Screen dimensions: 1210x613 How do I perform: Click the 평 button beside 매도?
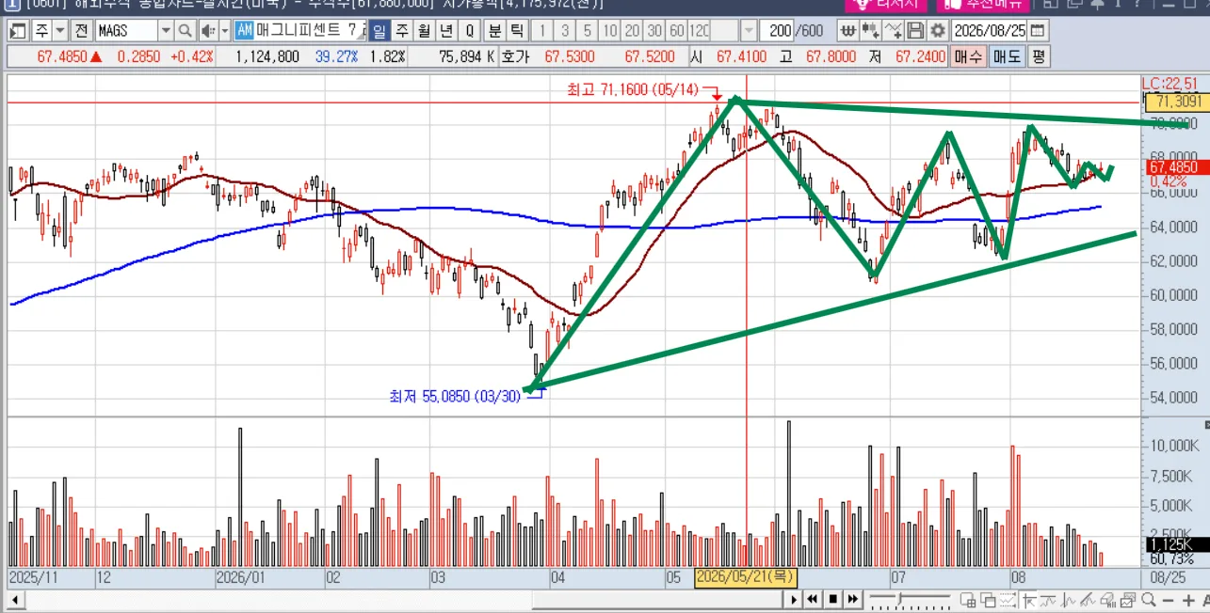click(x=1039, y=56)
